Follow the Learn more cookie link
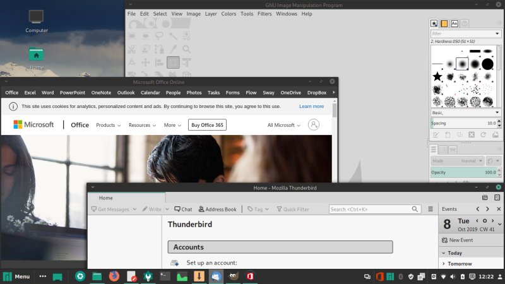Screen dimensions: 505x284 (x=311, y=106)
